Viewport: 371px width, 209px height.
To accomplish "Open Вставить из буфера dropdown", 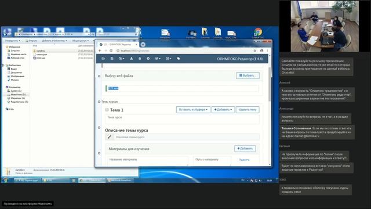I will click(x=193, y=110).
